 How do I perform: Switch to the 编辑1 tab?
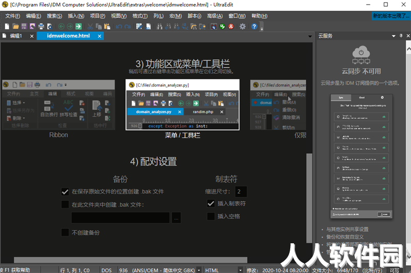pyautogui.click(x=16, y=36)
